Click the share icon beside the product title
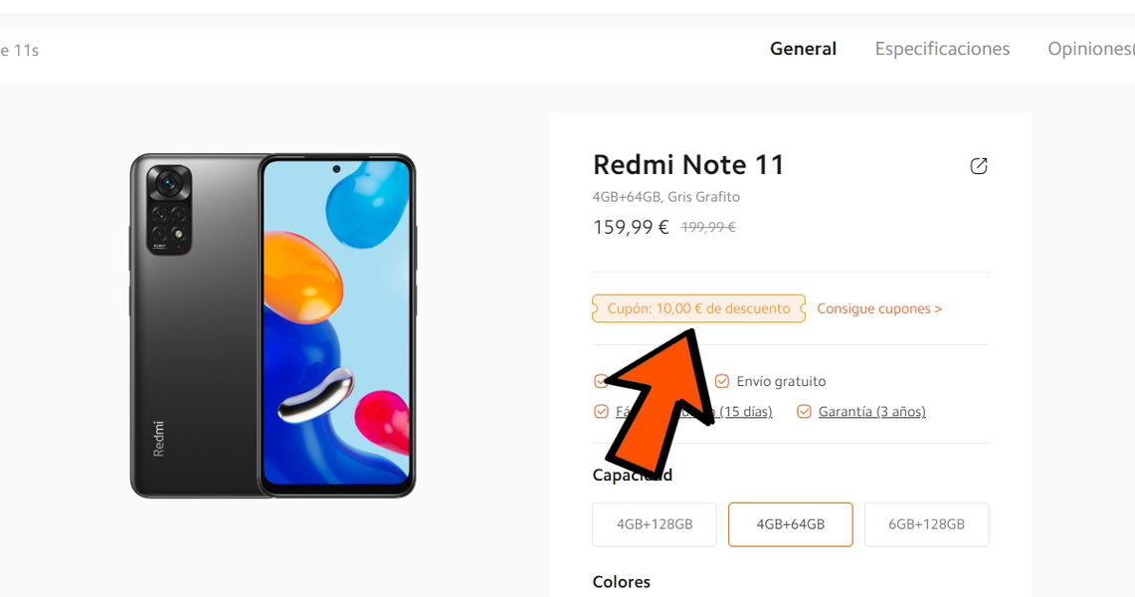Screen dimensions: 1135x597 (x=979, y=166)
